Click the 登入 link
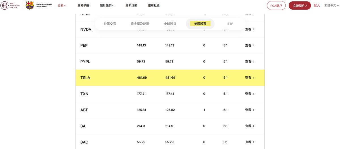Image resolution: width=340 pixels, height=149 pixels. tap(317, 6)
